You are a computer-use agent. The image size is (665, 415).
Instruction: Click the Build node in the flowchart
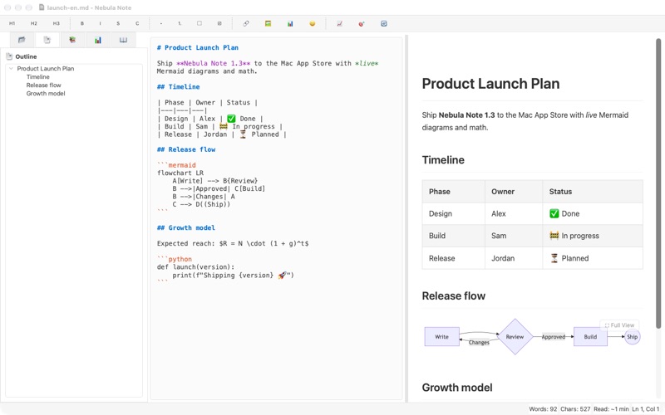590,337
